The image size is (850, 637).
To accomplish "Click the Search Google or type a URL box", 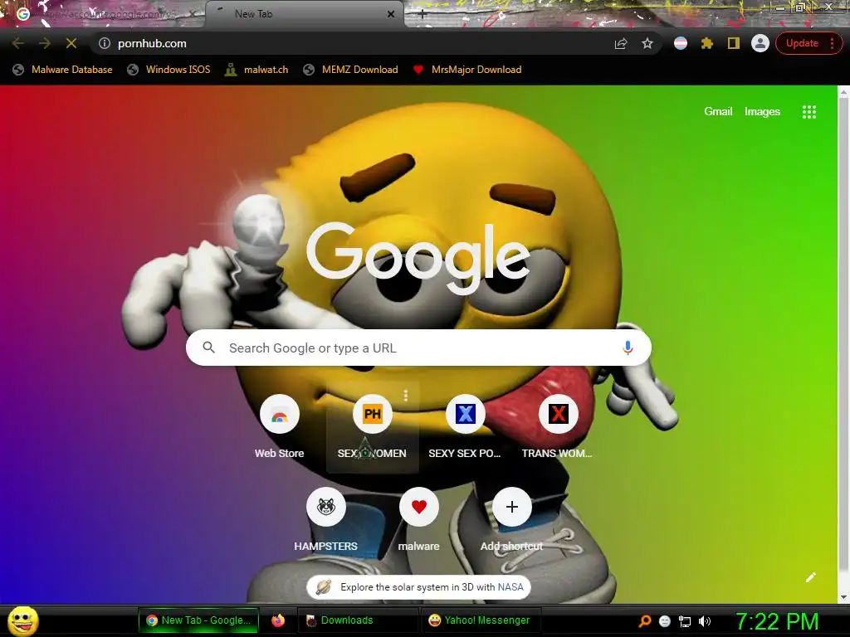I will pyautogui.click(x=418, y=348).
